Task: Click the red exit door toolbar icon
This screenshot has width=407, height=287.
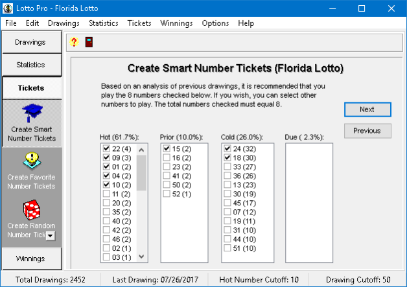Action: 88,42
